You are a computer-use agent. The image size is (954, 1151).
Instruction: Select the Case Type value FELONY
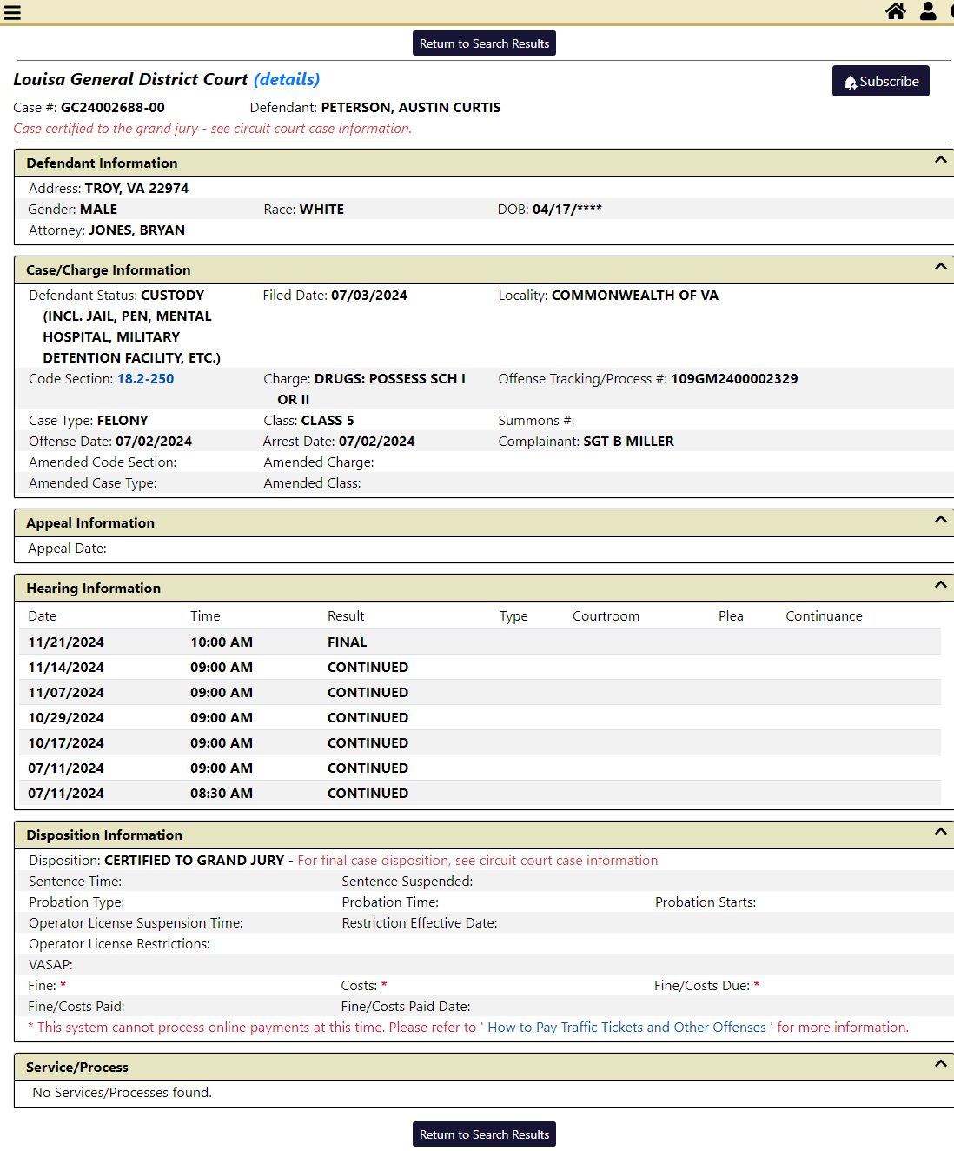click(x=123, y=421)
